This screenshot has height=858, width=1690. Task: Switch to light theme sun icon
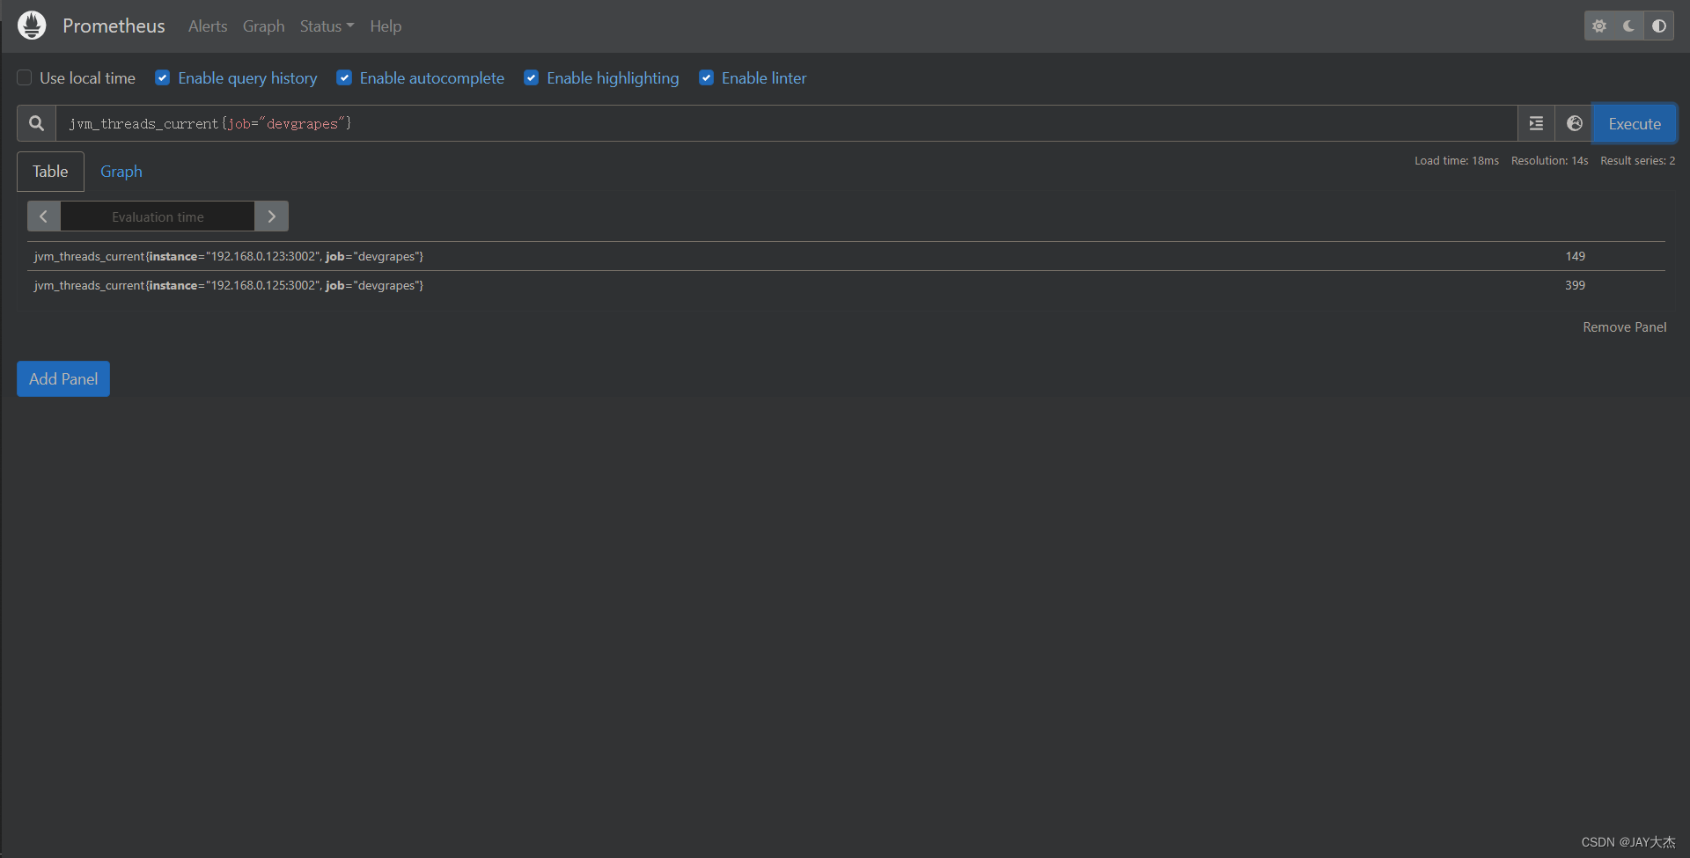pos(1599,26)
